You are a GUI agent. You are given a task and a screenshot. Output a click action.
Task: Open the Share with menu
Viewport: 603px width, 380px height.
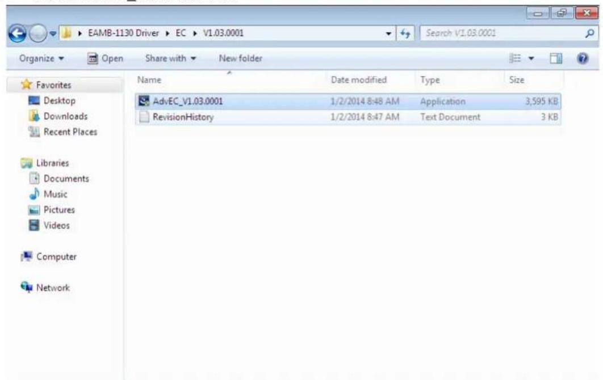[170, 58]
